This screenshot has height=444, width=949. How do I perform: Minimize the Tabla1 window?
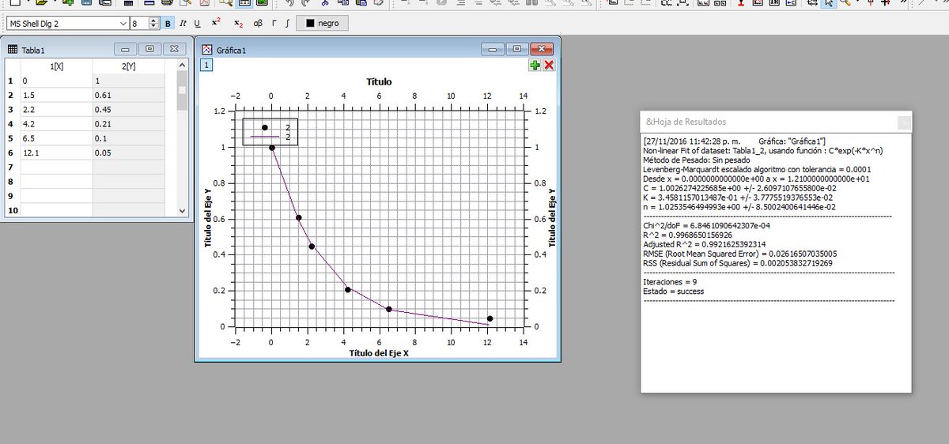click(126, 49)
